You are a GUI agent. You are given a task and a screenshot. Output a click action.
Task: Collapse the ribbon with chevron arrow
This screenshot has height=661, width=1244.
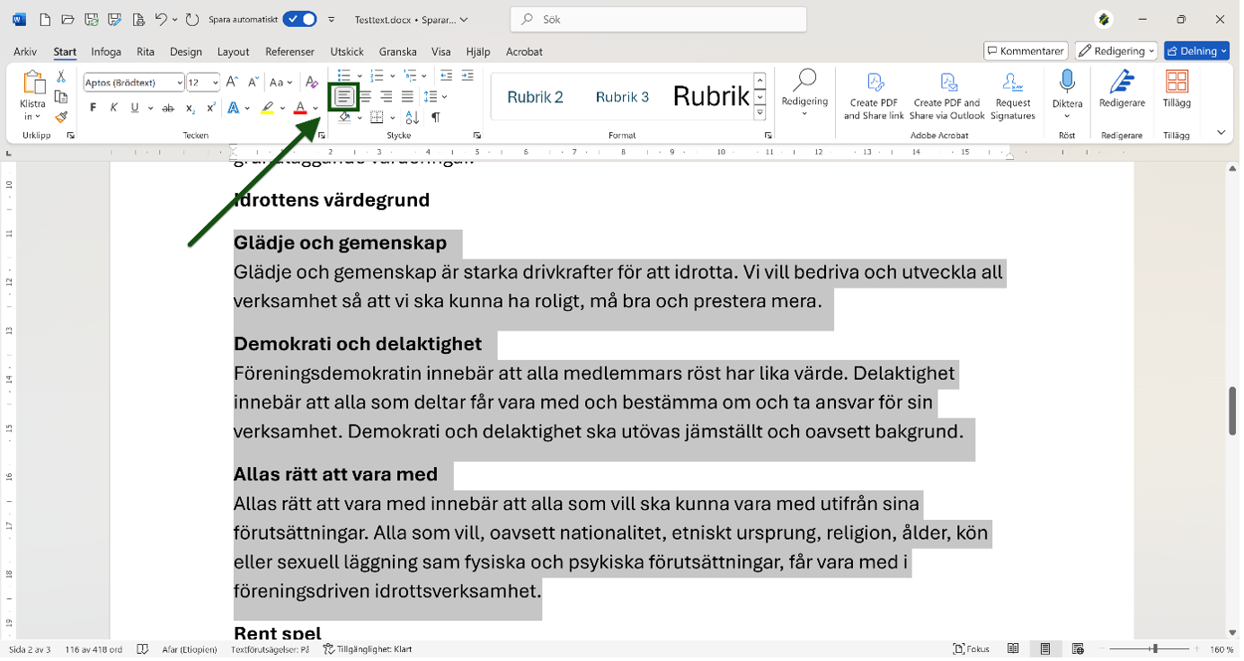1221,133
